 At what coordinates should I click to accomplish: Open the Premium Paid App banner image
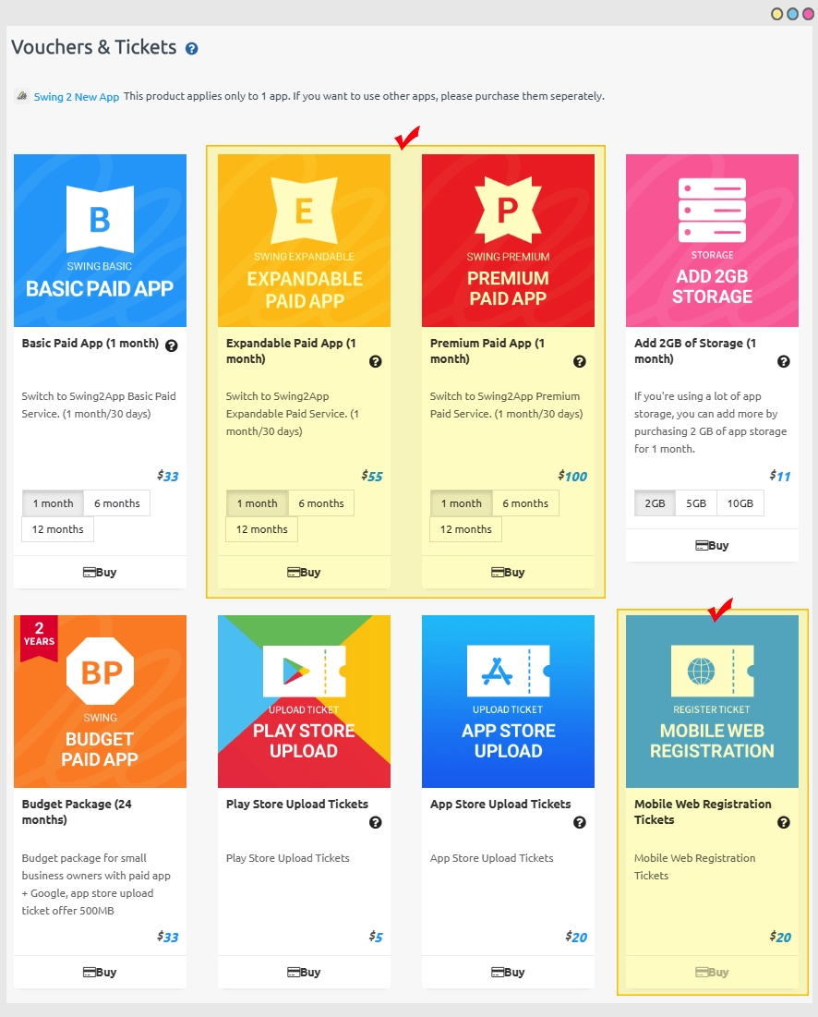point(508,241)
